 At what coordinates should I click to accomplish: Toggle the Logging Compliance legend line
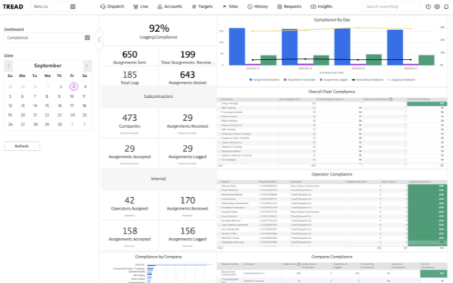pyautogui.click(x=401, y=80)
